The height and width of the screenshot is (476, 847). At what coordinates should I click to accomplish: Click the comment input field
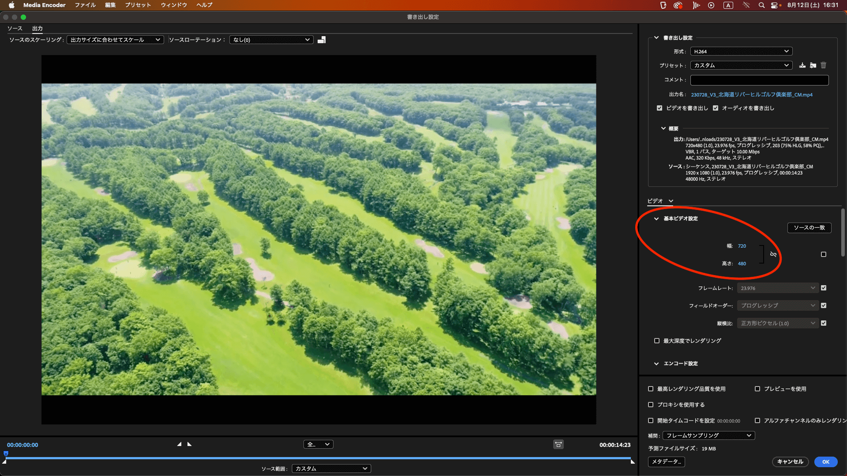(x=759, y=80)
